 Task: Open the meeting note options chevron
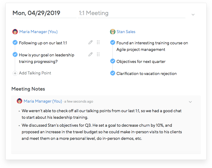point(190,102)
